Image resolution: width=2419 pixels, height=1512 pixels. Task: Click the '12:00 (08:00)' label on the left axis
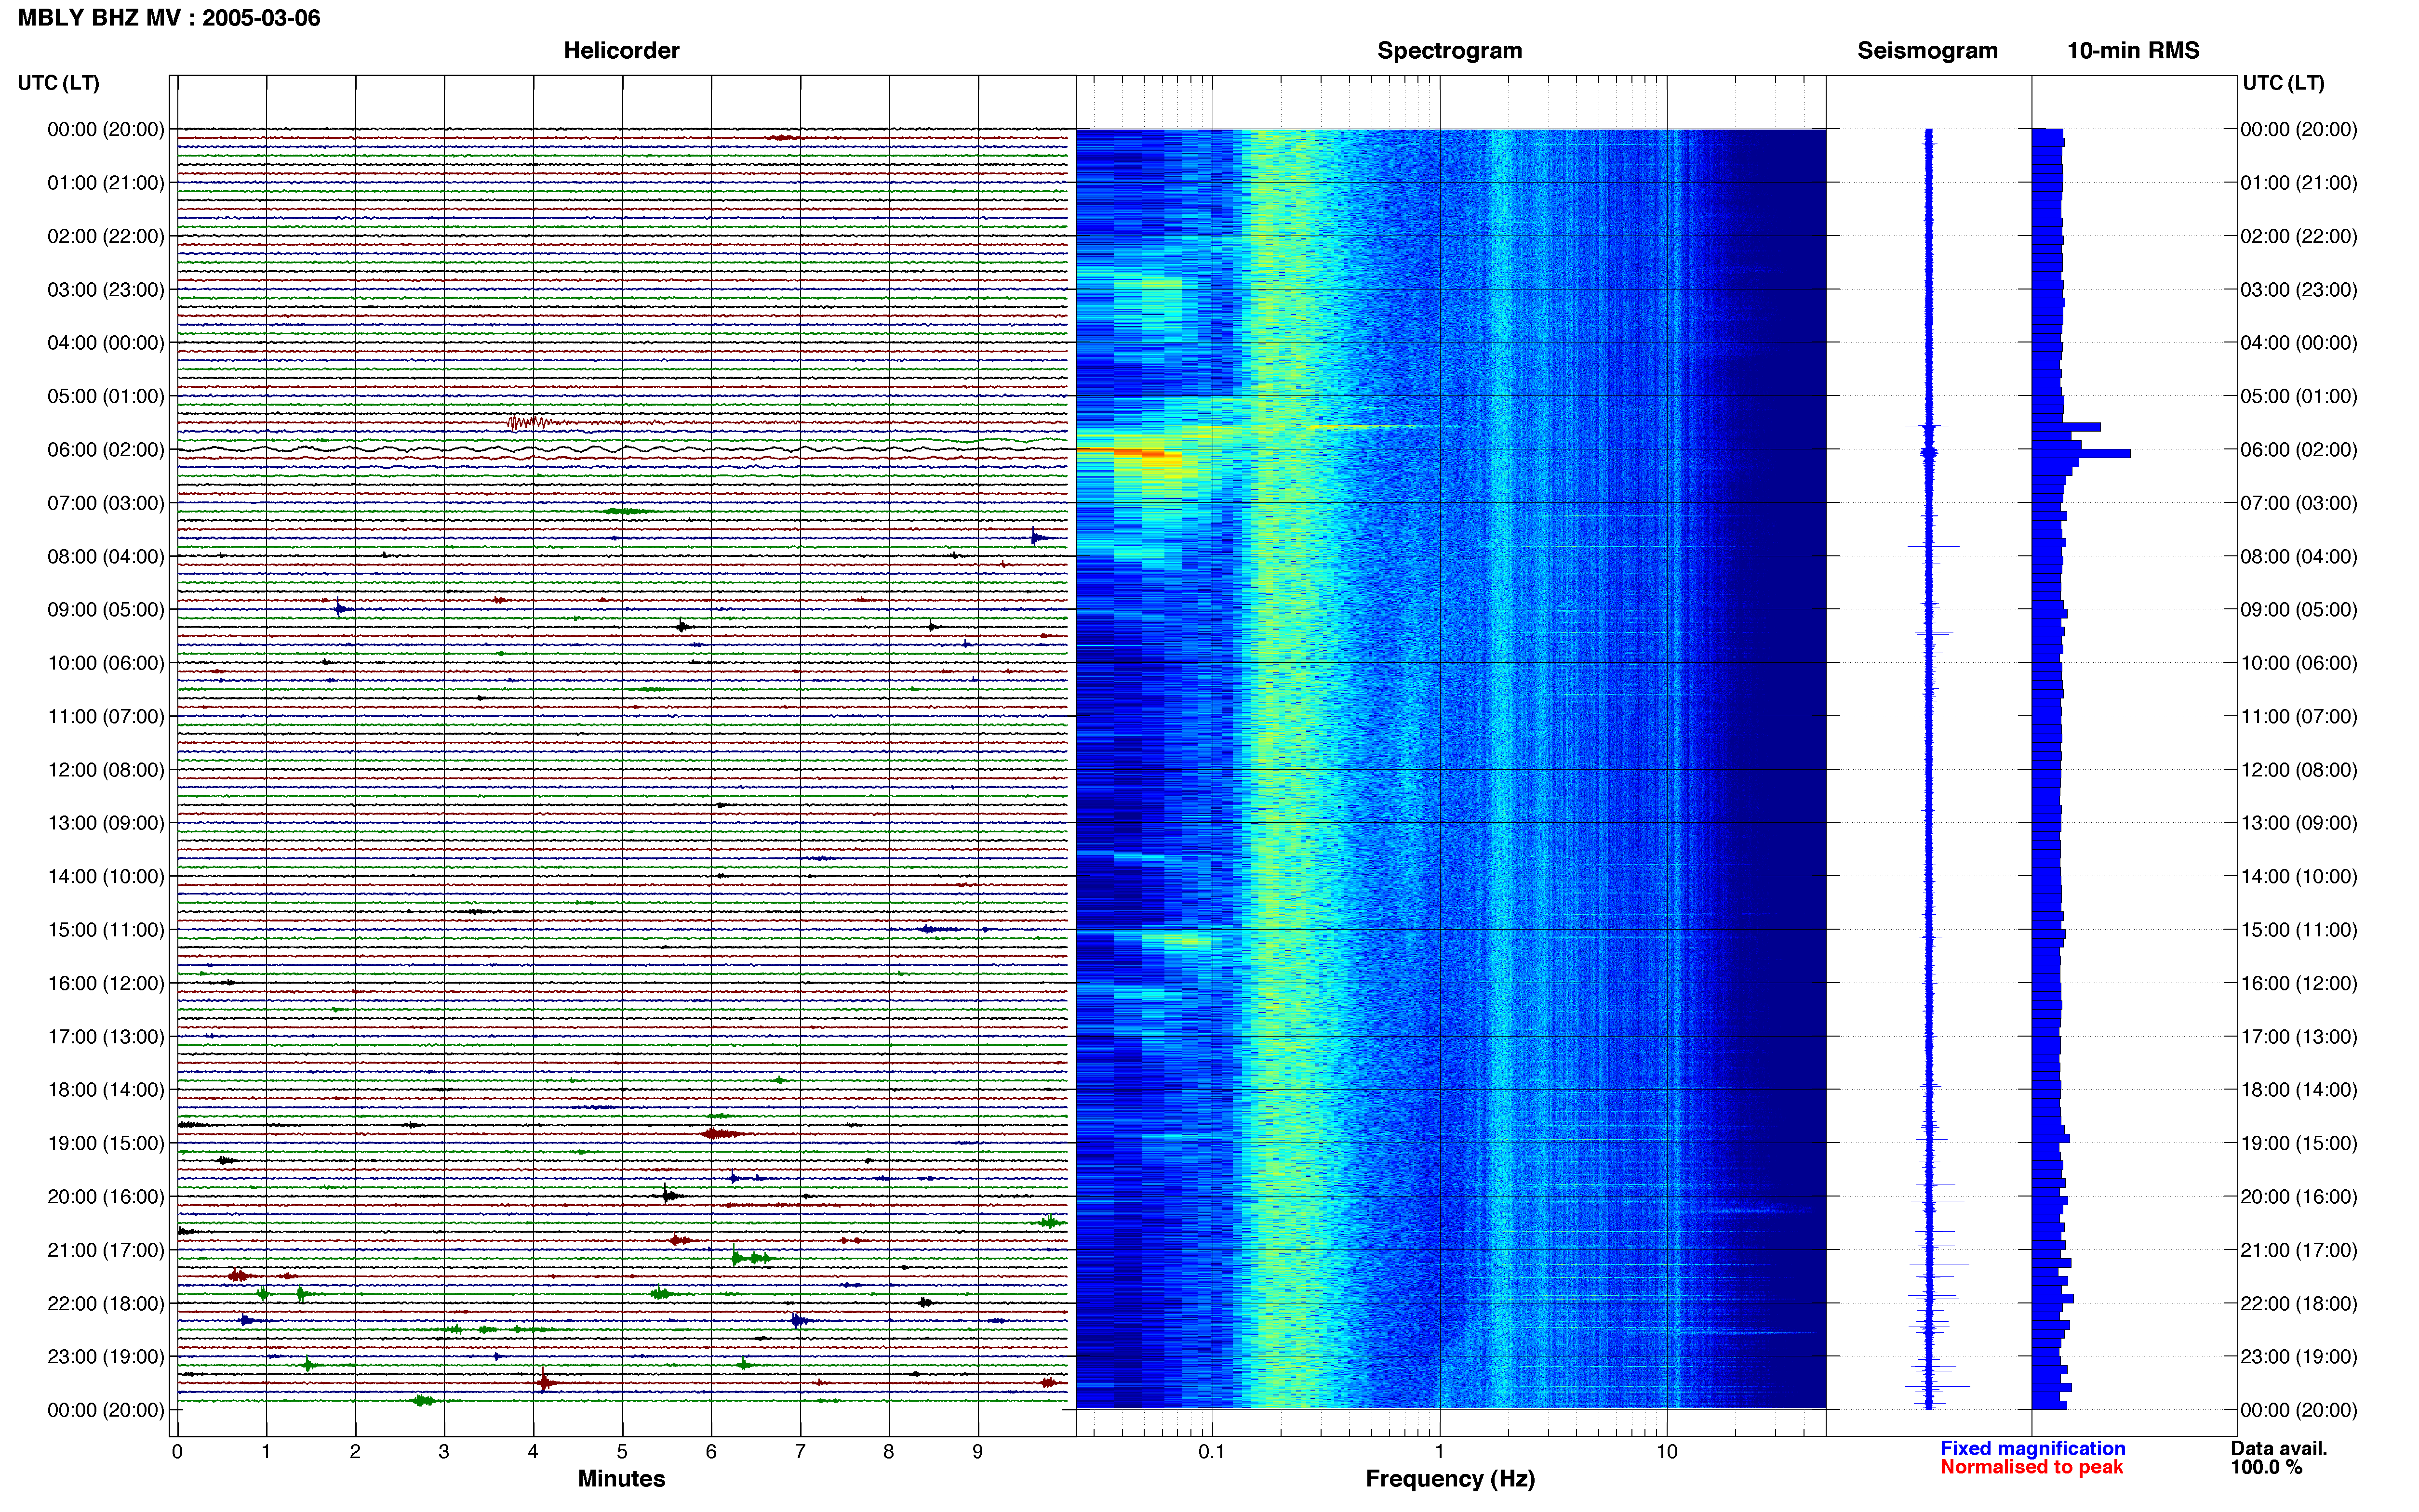106,770
